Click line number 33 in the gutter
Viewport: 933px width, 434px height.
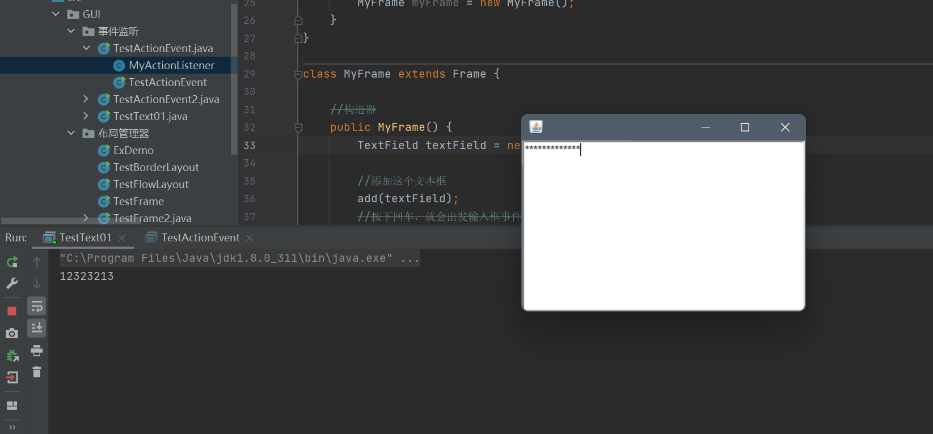coord(250,145)
